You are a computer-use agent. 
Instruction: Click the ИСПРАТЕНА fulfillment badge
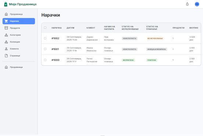(128, 60)
